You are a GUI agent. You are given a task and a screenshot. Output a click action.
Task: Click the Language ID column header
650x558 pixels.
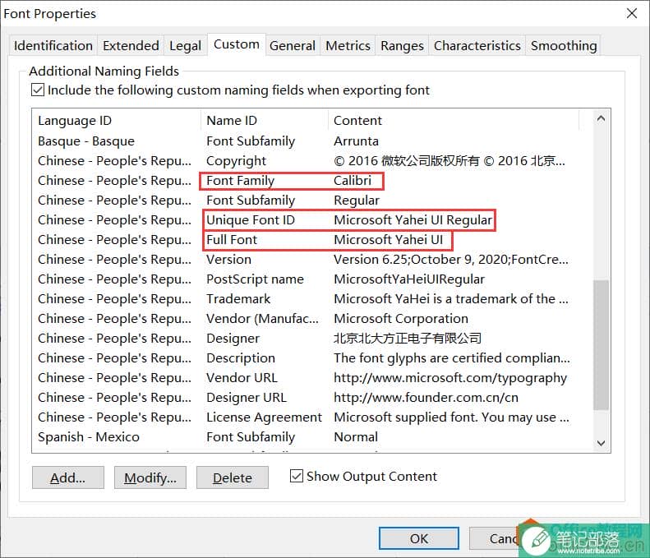tap(118, 121)
